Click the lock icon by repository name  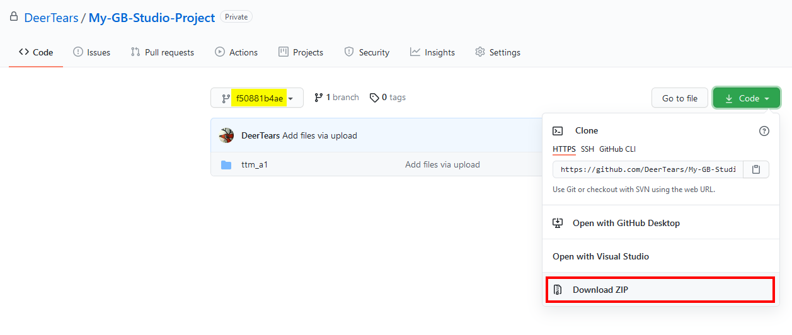click(14, 17)
